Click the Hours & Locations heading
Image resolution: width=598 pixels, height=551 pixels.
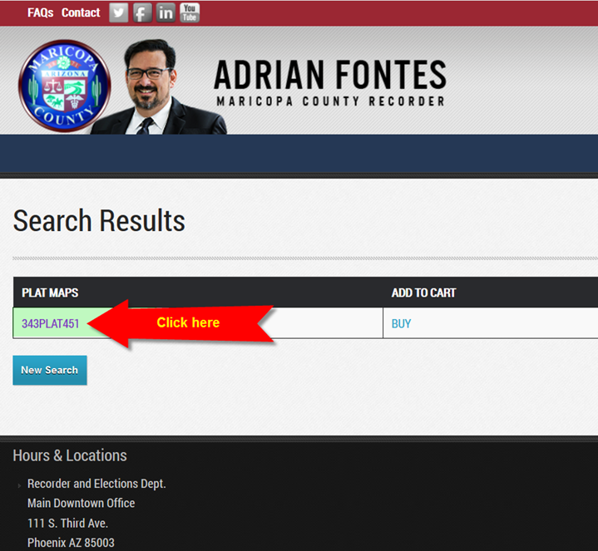coord(70,455)
